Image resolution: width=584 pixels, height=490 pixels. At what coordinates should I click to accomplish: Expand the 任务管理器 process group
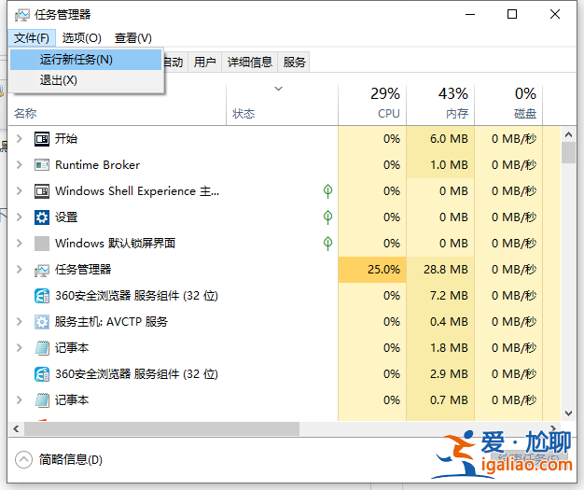(x=20, y=269)
